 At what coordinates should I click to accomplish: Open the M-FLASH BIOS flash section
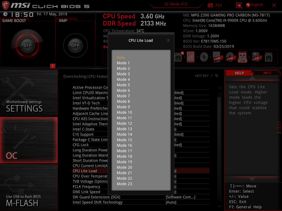click(x=29, y=188)
